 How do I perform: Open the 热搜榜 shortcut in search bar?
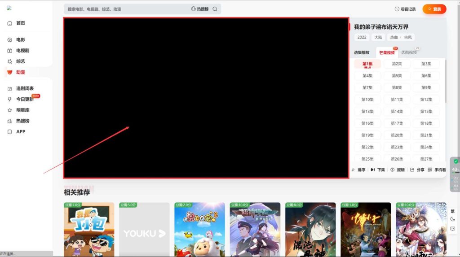coord(200,9)
